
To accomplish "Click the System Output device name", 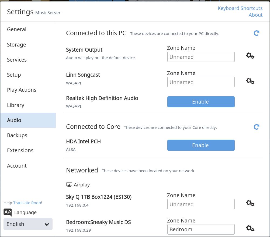I will point(84,50).
